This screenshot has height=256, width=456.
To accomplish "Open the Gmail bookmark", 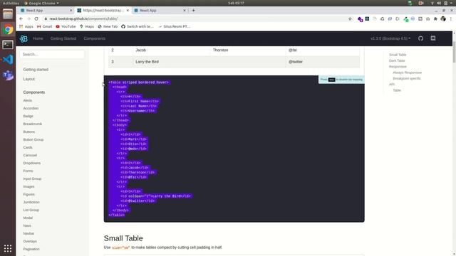I will coord(44,26).
